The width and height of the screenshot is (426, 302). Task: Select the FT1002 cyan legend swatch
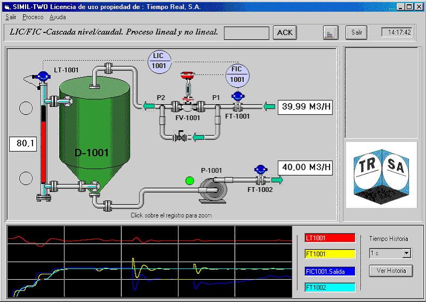click(x=330, y=287)
